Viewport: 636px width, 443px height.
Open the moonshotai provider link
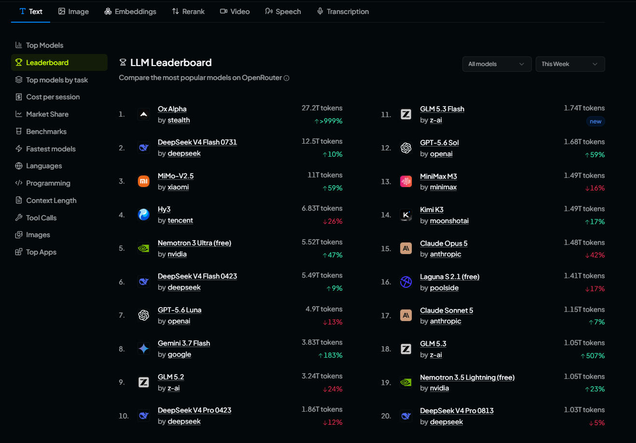[x=449, y=221]
